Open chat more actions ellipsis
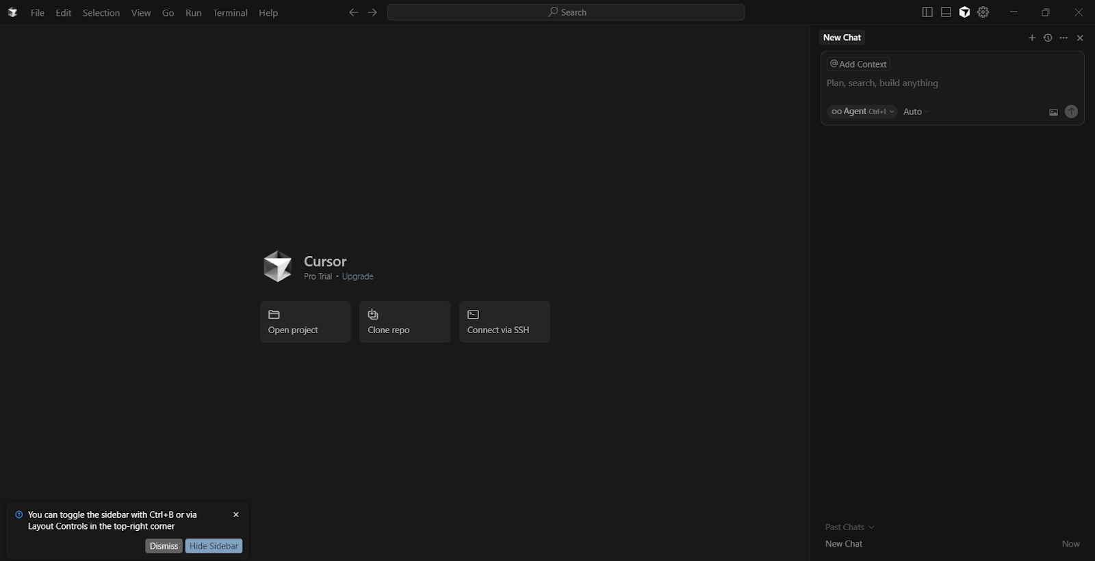 click(x=1064, y=38)
